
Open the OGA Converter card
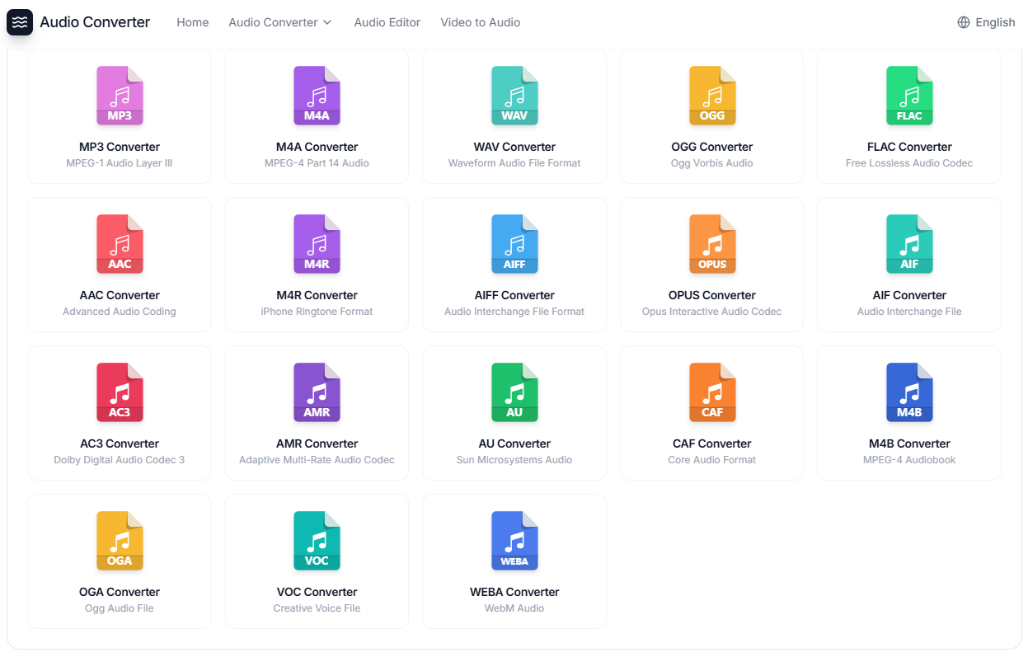pyautogui.click(x=120, y=542)
